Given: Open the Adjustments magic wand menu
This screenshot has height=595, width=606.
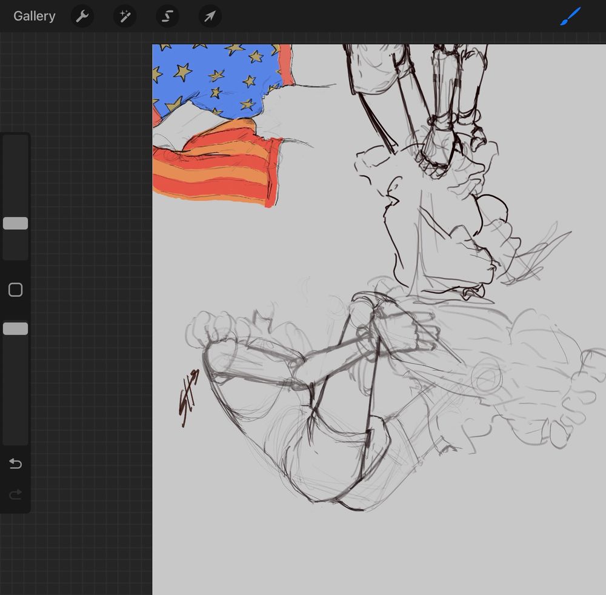Looking at the screenshot, I should click(x=125, y=16).
